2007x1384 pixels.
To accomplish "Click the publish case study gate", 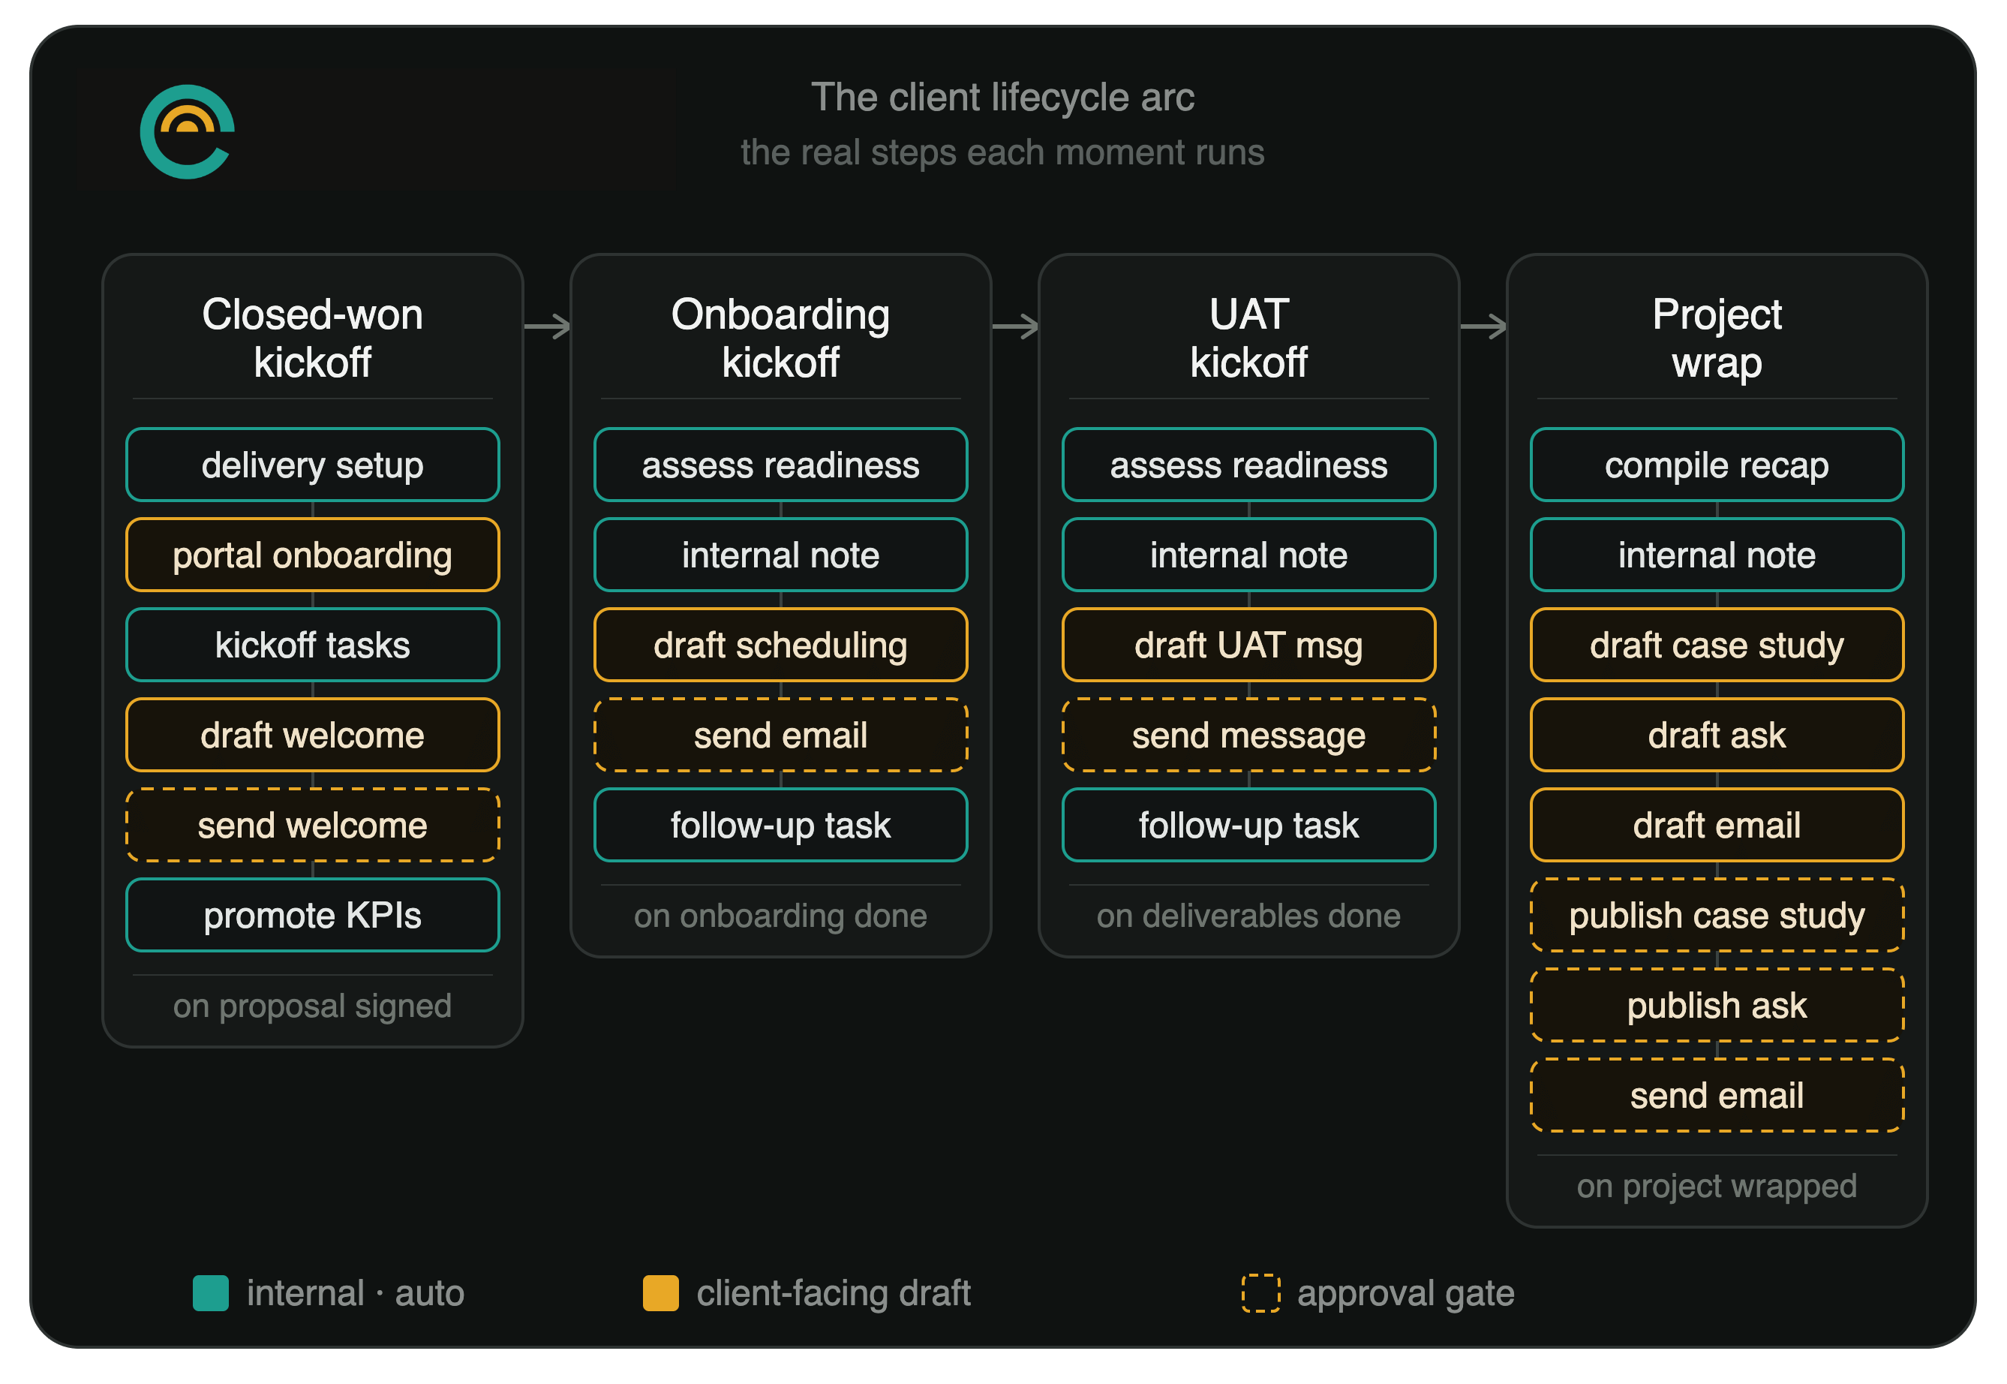I will click(x=1717, y=915).
